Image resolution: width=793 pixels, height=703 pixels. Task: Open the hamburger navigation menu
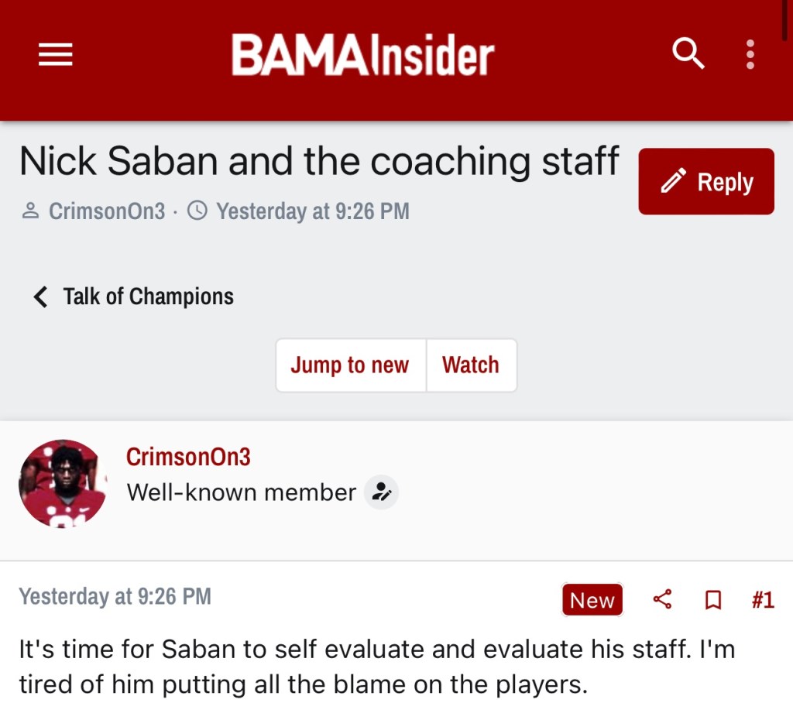[x=56, y=54]
